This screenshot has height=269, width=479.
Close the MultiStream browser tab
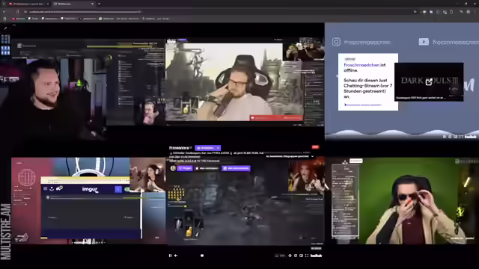coord(92,4)
